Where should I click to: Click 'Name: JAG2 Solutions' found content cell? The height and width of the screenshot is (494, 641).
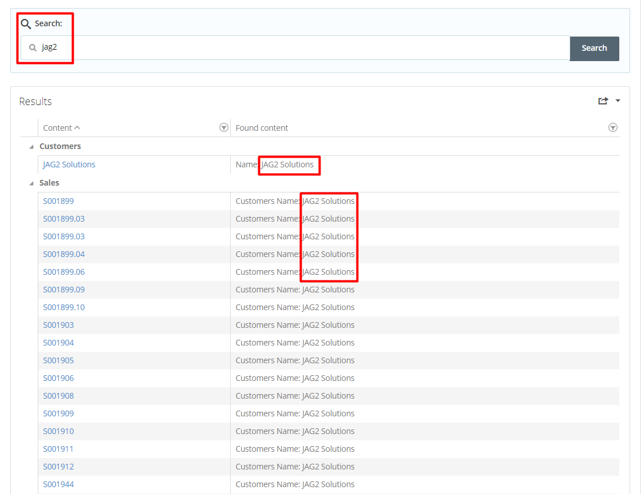(x=424, y=164)
